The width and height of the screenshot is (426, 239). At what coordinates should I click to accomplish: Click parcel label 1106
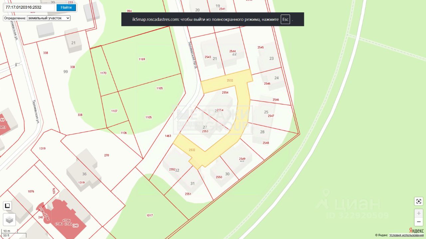click(x=123, y=133)
